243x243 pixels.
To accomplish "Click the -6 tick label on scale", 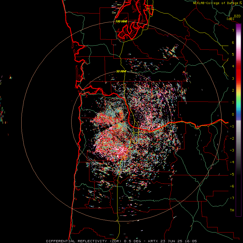I will (232, 186).
